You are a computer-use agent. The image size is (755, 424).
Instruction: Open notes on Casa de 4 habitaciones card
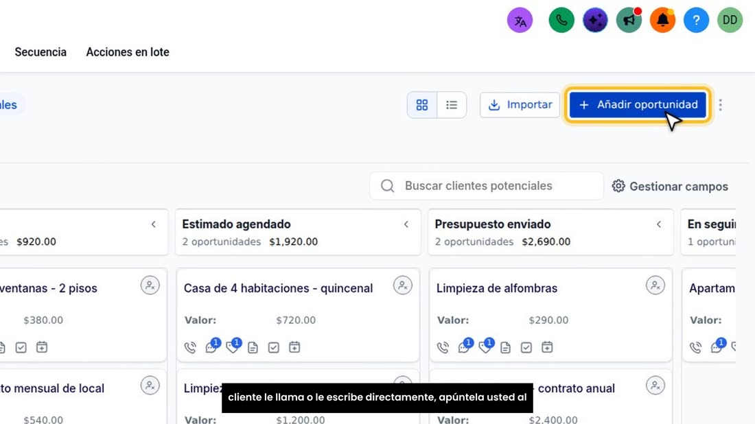tap(253, 347)
